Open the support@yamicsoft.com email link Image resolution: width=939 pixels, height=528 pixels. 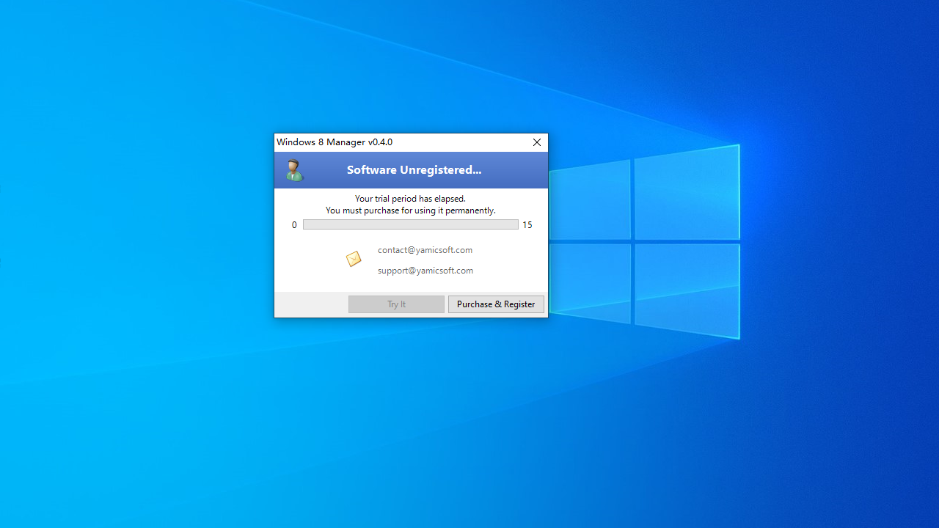425,271
